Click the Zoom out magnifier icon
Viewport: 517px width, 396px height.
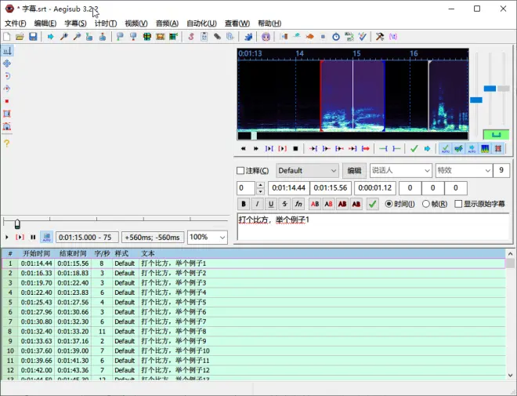tap(77, 37)
